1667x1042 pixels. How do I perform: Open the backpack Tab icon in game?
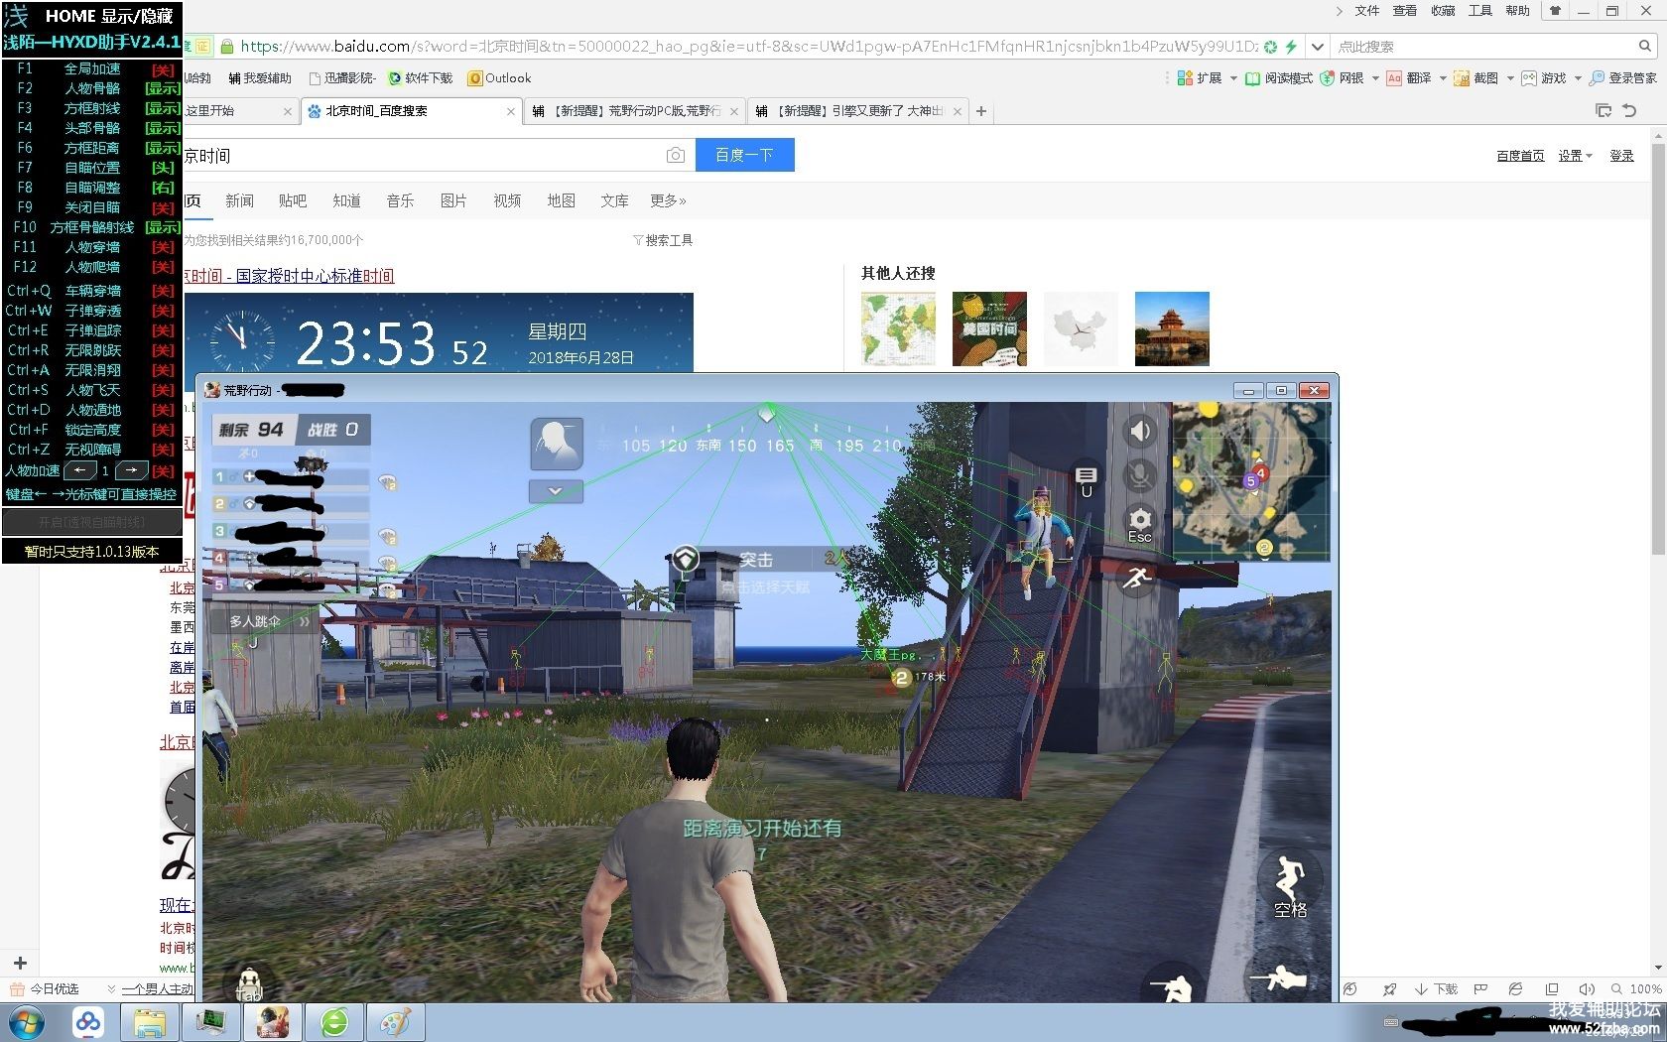[250, 982]
